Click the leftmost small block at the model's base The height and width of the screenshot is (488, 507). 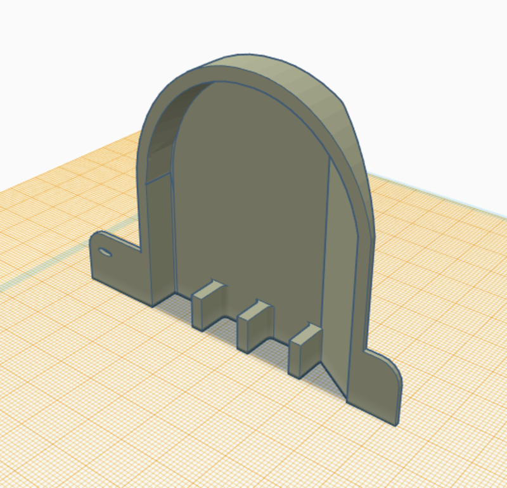[x=207, y=305]
